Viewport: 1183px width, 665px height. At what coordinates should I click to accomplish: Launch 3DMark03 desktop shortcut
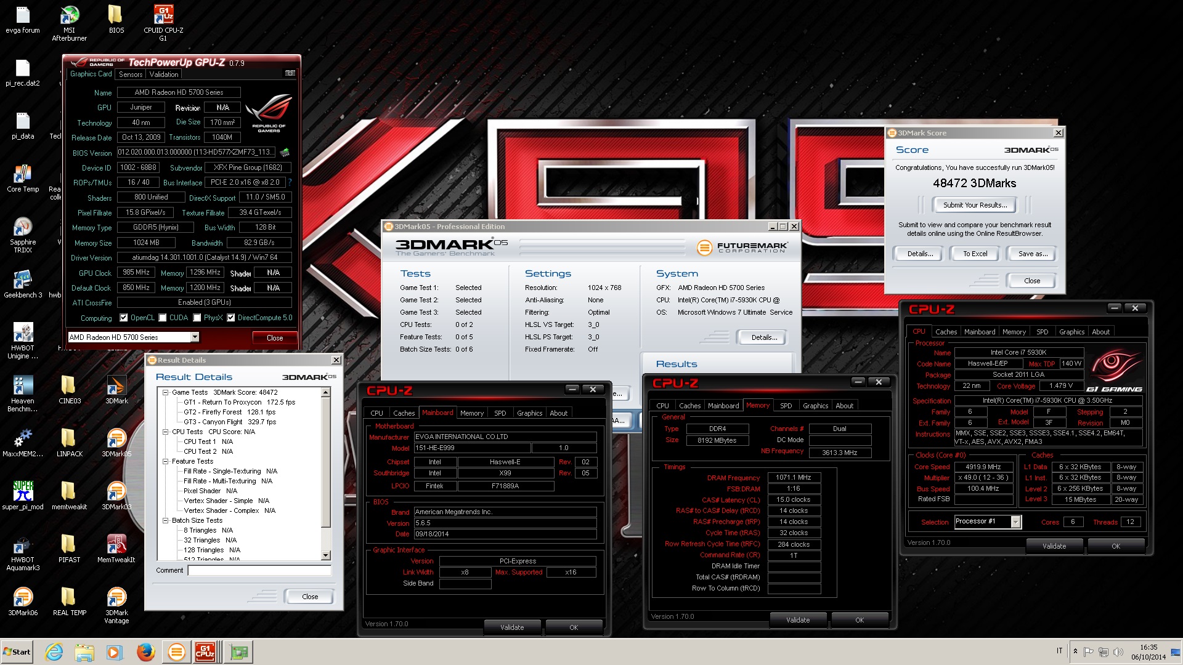coord(116,496)
